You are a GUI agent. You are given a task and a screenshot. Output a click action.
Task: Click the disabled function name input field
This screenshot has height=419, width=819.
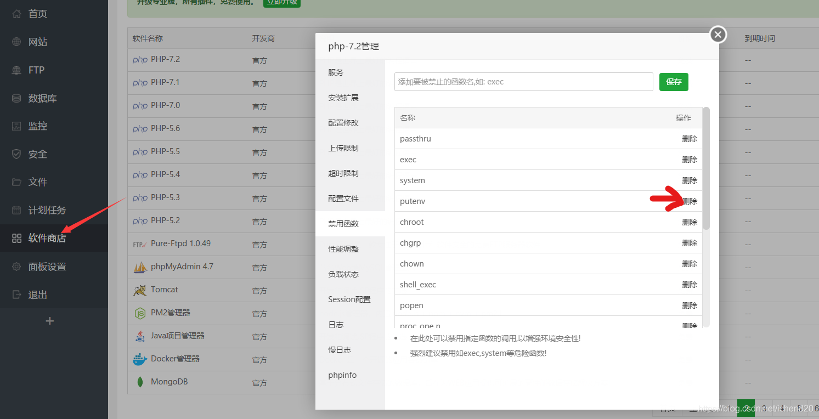(523, 81)
